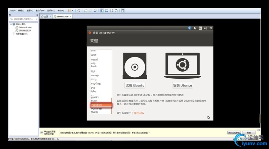
Task: Click the keyboard icon in the hint bar
Action: [x=42, y=133]
